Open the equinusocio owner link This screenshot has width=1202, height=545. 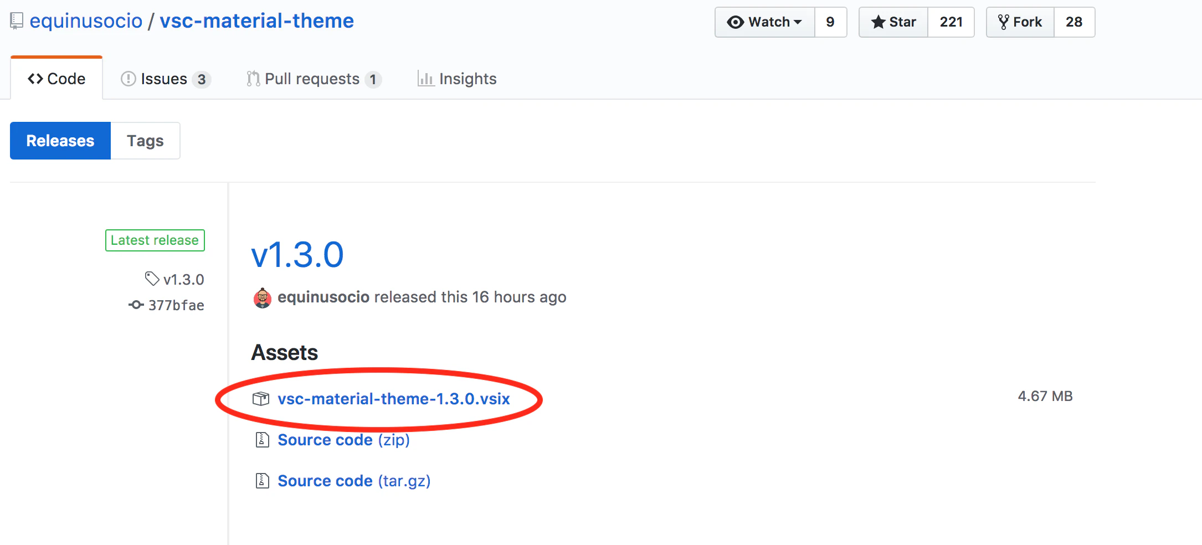coord(86,21)
